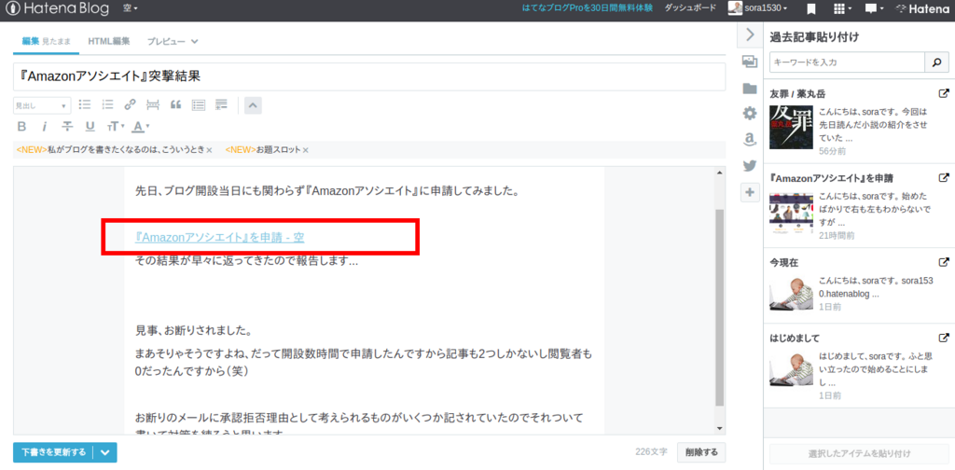Select 今現在 article title
Image resolution: width=955 pixels, height=470 pixels.
[783, 262]
